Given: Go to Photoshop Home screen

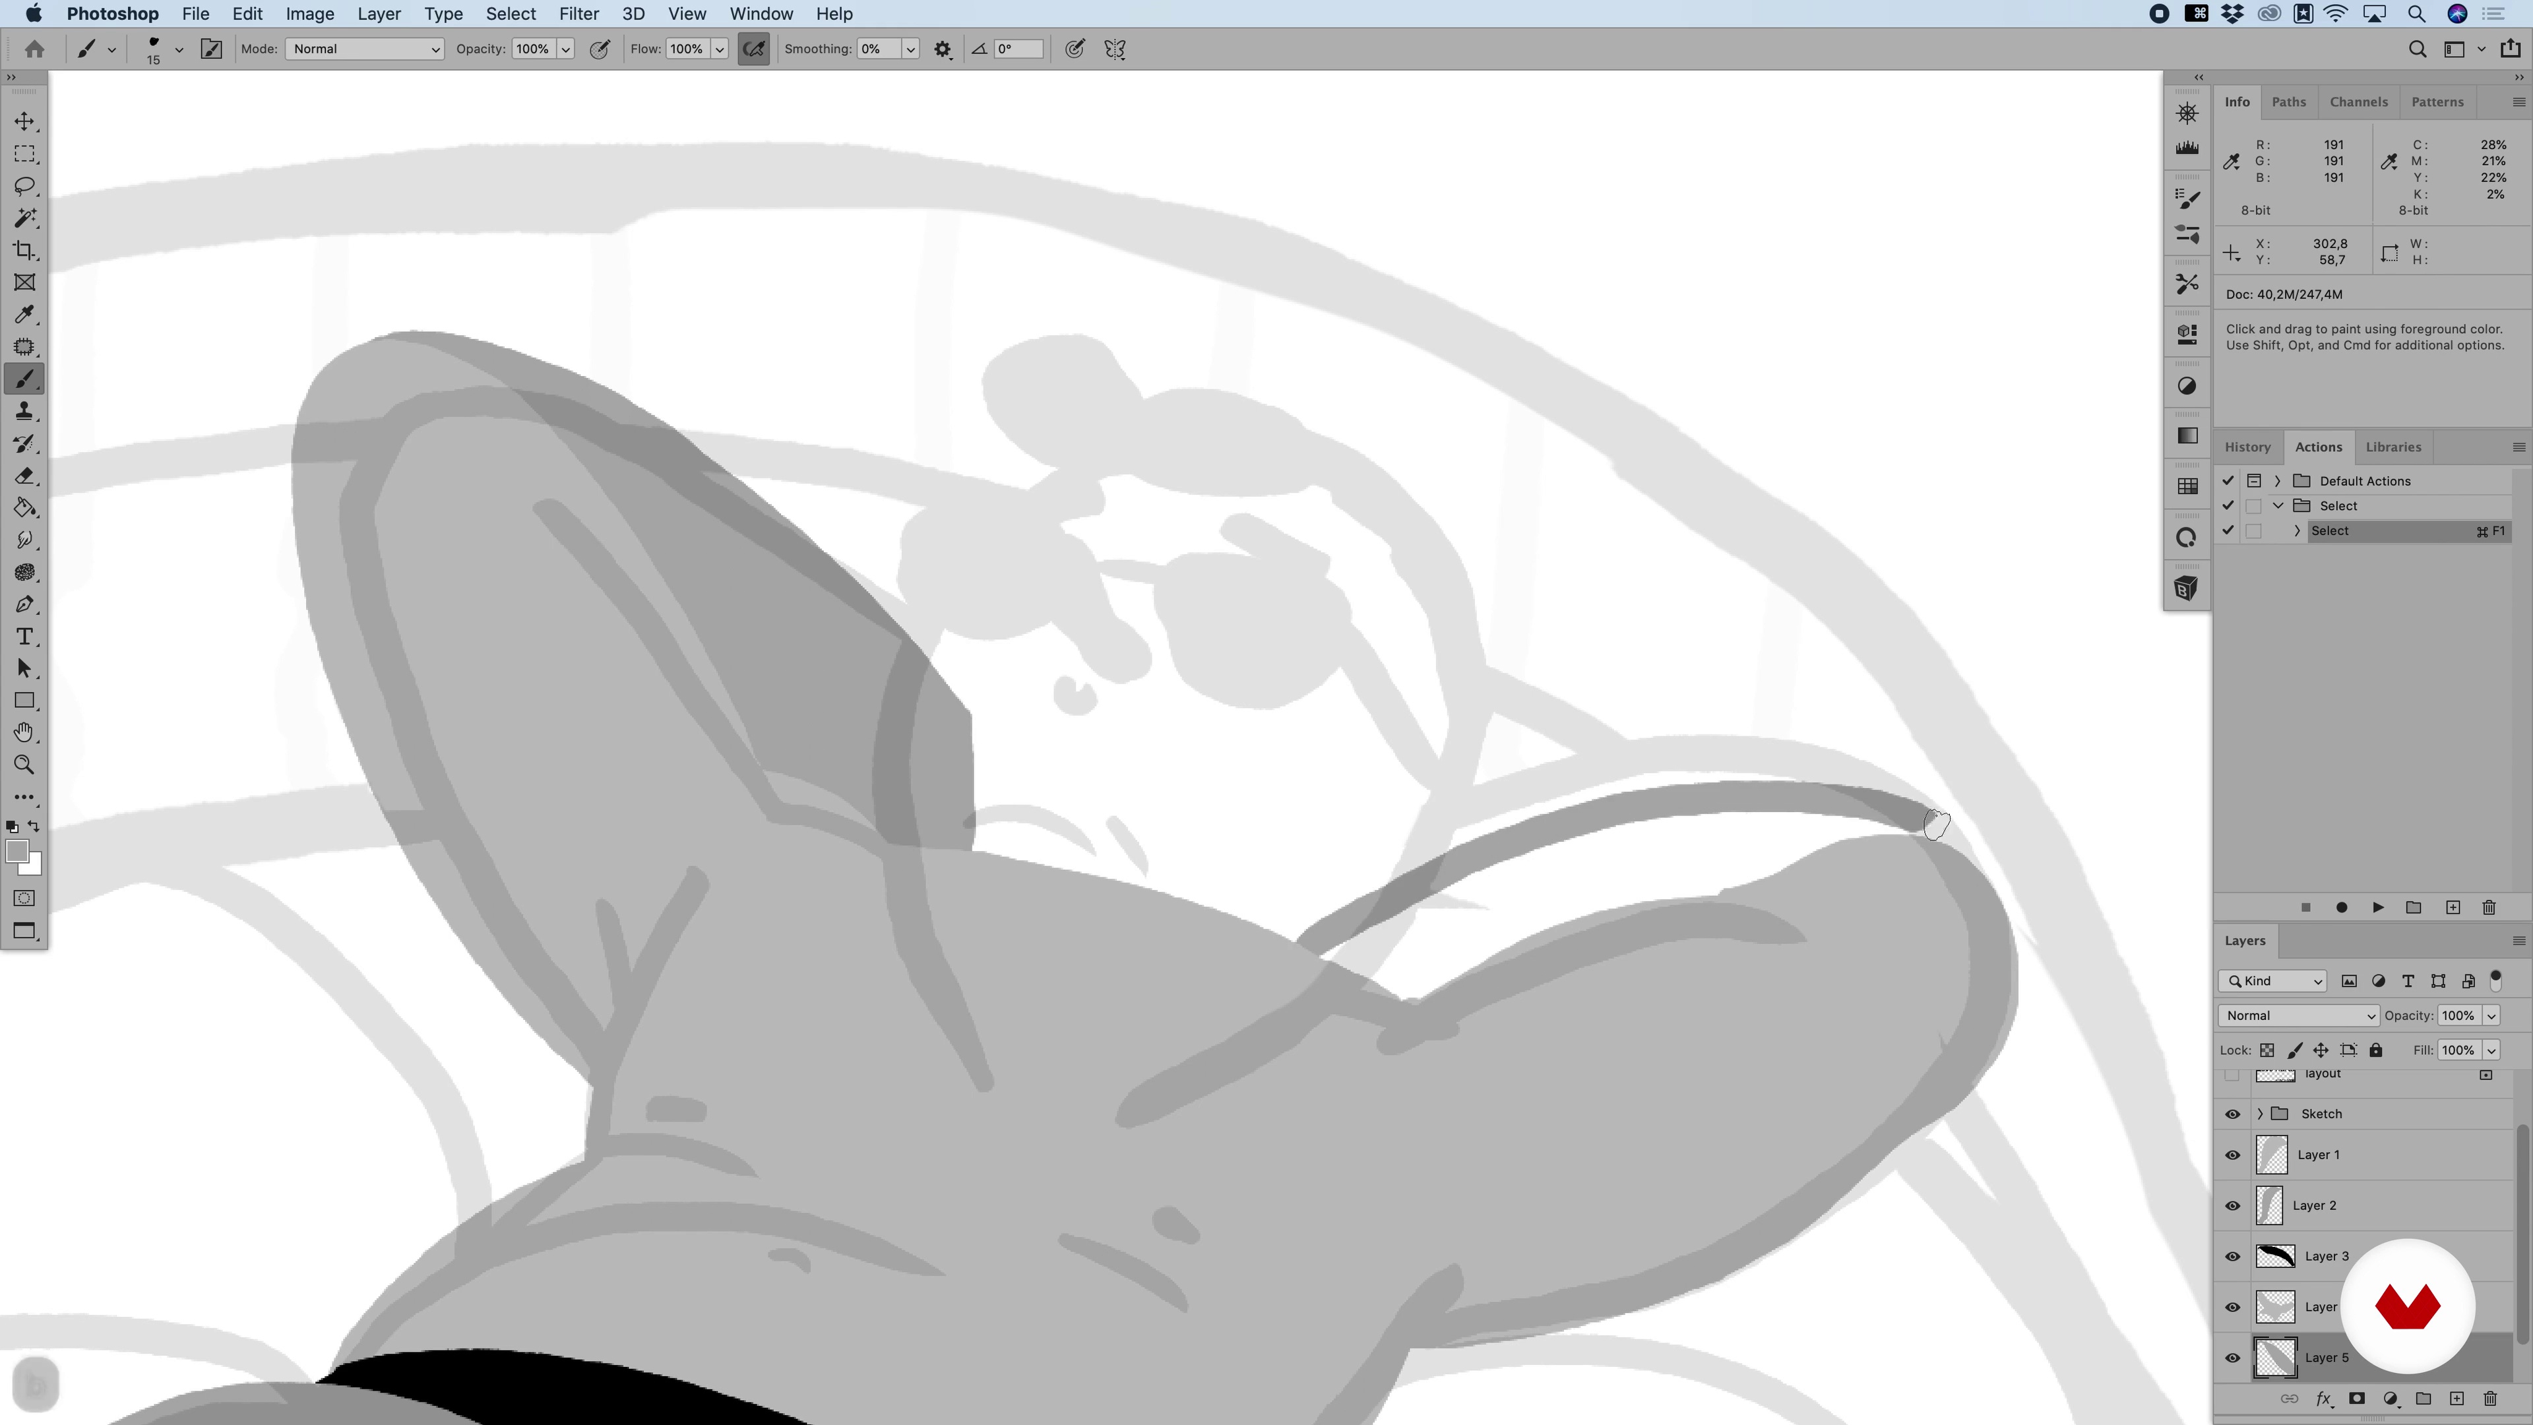Looking at the screenshot, I should tap(34, 49).
